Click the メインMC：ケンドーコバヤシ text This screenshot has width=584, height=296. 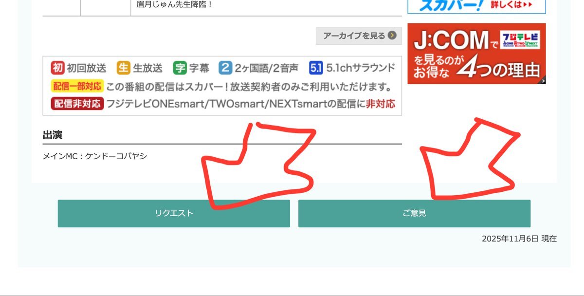95,156
